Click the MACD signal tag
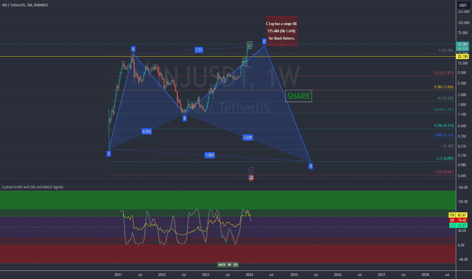The height and width of the screenshot is (279, 472). (x=221, y=264)
